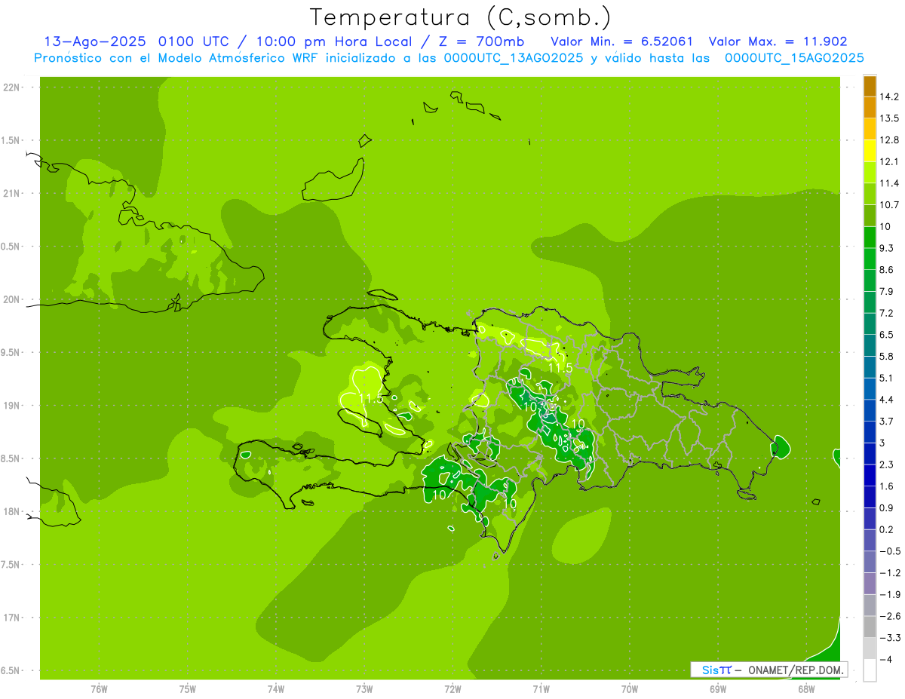The width and height of the screenshot is (905, 699).
Task: Click the "4.4" colorbar value
Action: click(886, 400)
